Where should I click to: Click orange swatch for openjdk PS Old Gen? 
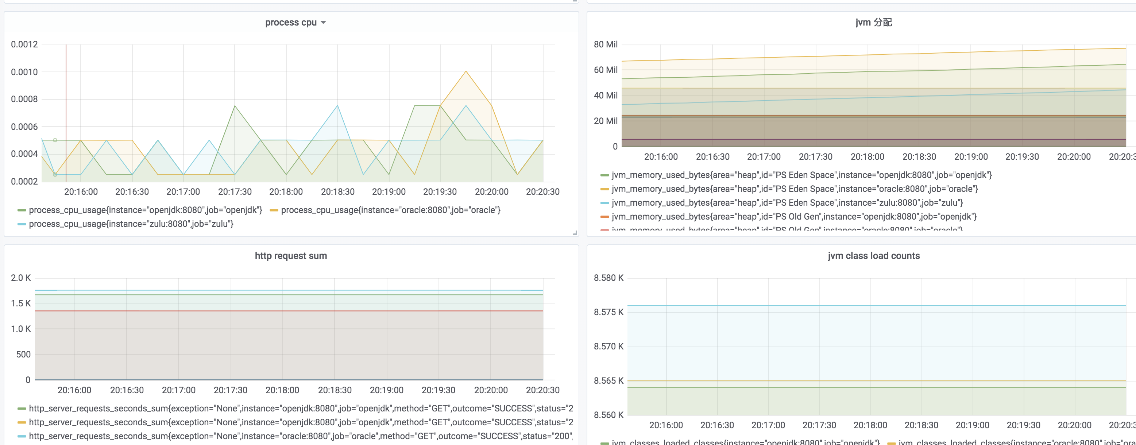(x=604, y=217)
